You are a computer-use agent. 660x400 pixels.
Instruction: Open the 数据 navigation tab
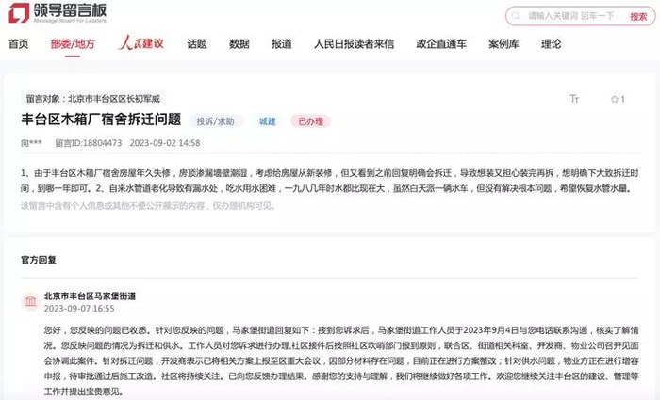tap(239, 43)
